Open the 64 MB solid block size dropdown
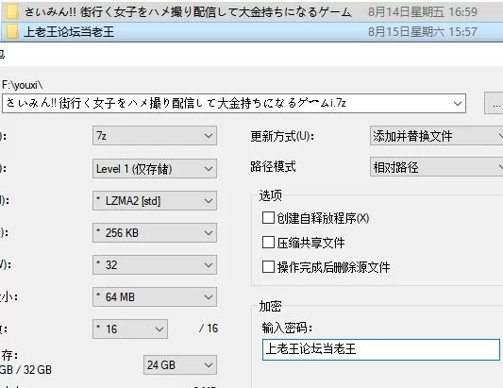 [155, 296]
